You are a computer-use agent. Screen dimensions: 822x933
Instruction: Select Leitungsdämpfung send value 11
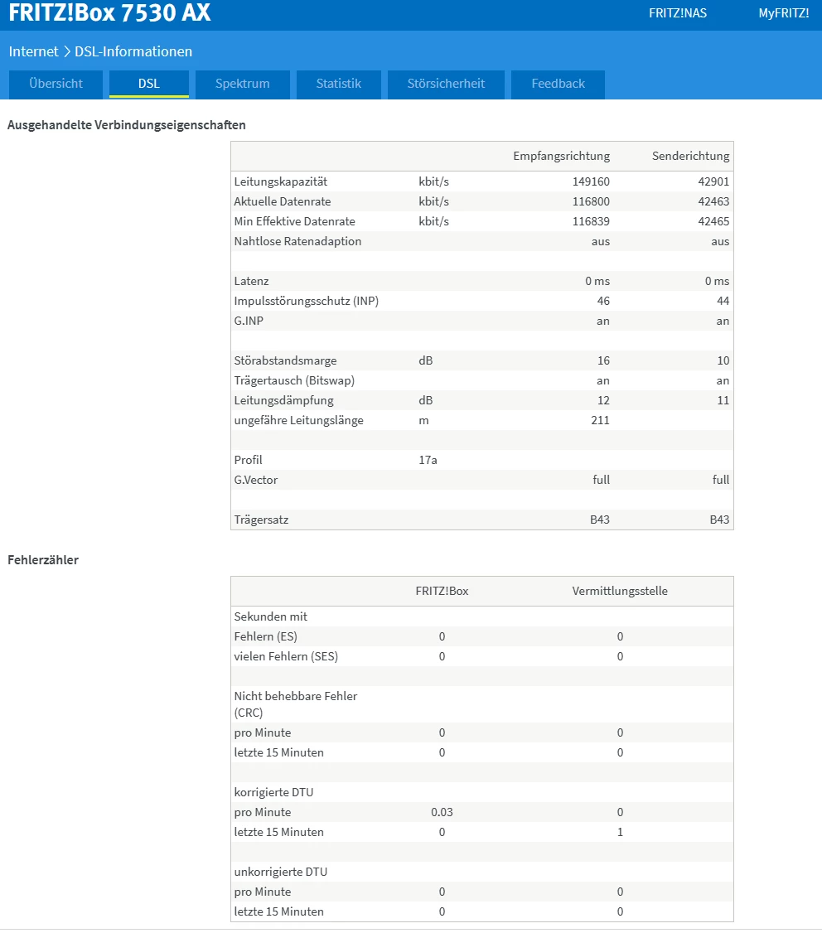pos(723,400)
